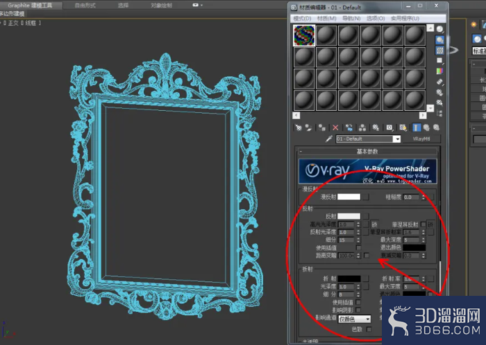Switch to the 对象绘制 tab
Image resolution: width=486 pixels, height=345 pixels.
161,6
